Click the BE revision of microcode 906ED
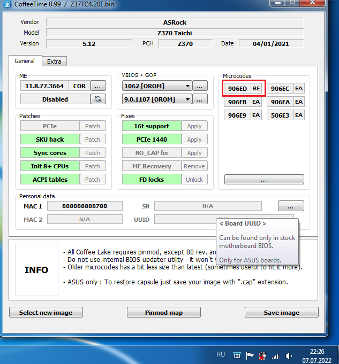 pos(257,88)
